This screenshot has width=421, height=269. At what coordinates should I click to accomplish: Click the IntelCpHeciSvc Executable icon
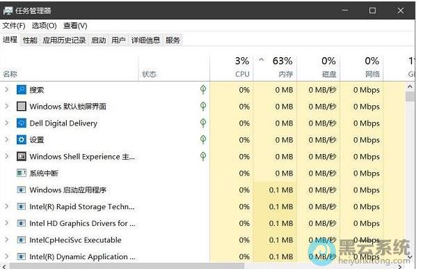point(21,240)
